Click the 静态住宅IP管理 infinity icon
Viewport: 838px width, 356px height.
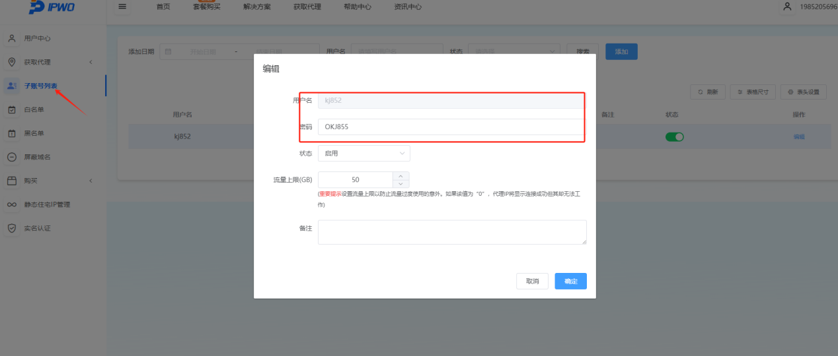[x=12, y=204]
